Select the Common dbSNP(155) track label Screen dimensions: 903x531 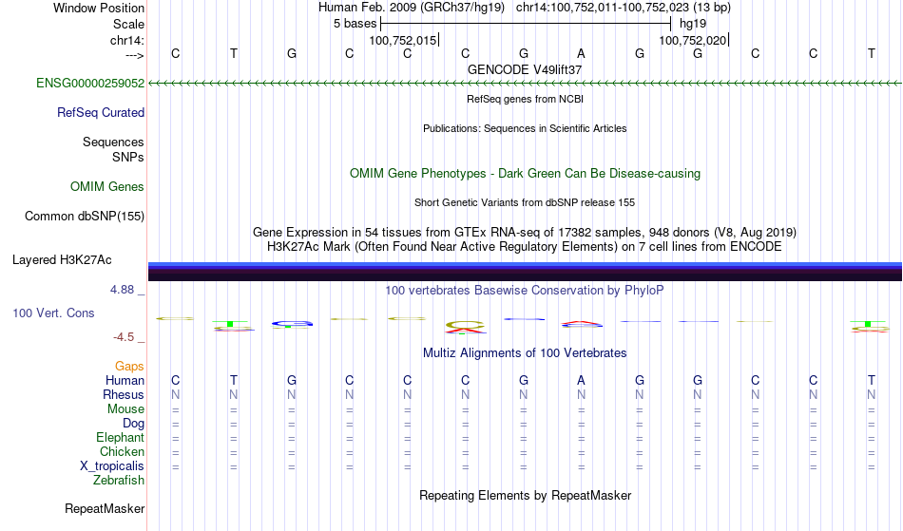[x=85, y=216]
